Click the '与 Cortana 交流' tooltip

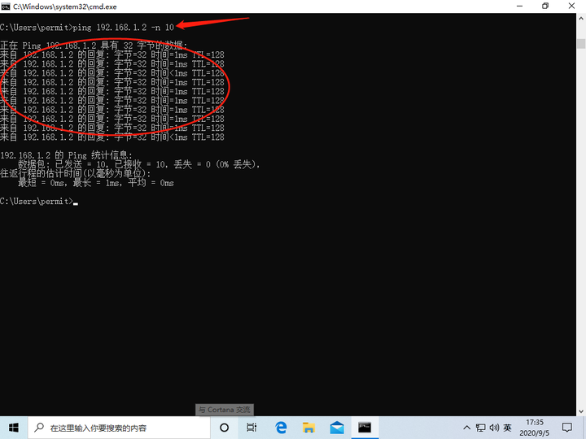(225, 410)
